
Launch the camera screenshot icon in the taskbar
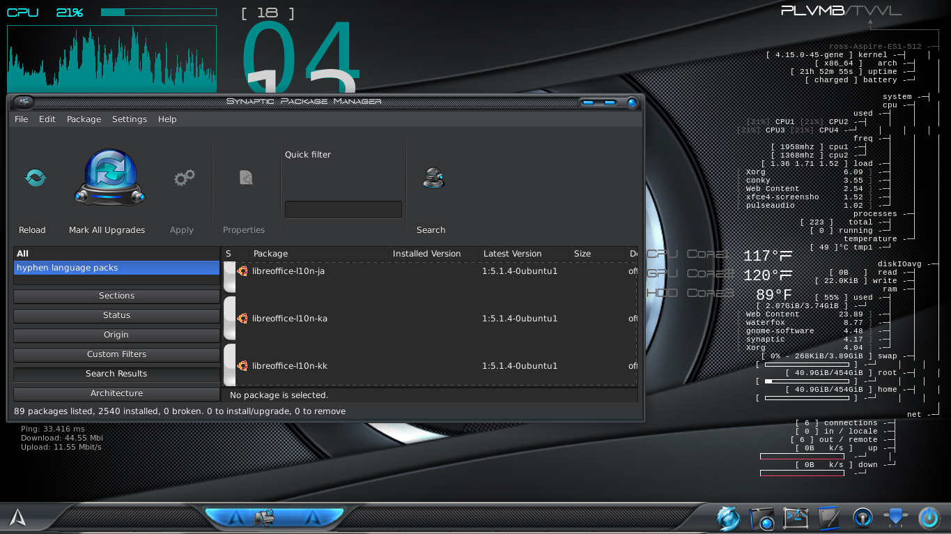coord(761,519)
